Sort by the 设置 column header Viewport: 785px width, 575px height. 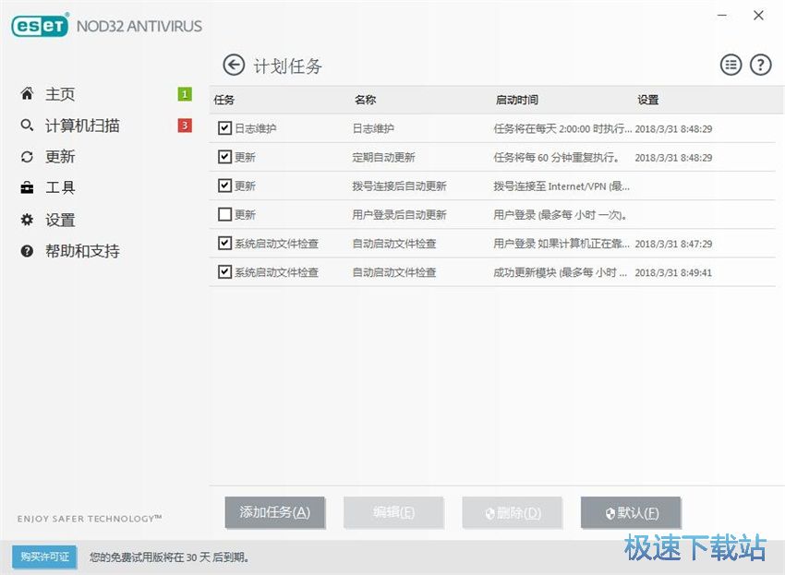click(x=647, y=100)
